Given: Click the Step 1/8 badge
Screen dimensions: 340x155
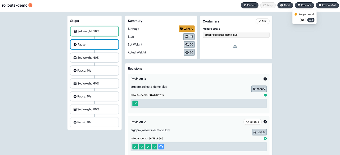Looking at the screenshot, I should tap(189, 37).
